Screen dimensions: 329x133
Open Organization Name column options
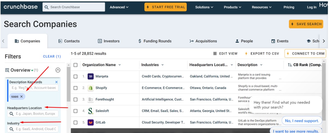pyautogui.click(x=120, y=65)
